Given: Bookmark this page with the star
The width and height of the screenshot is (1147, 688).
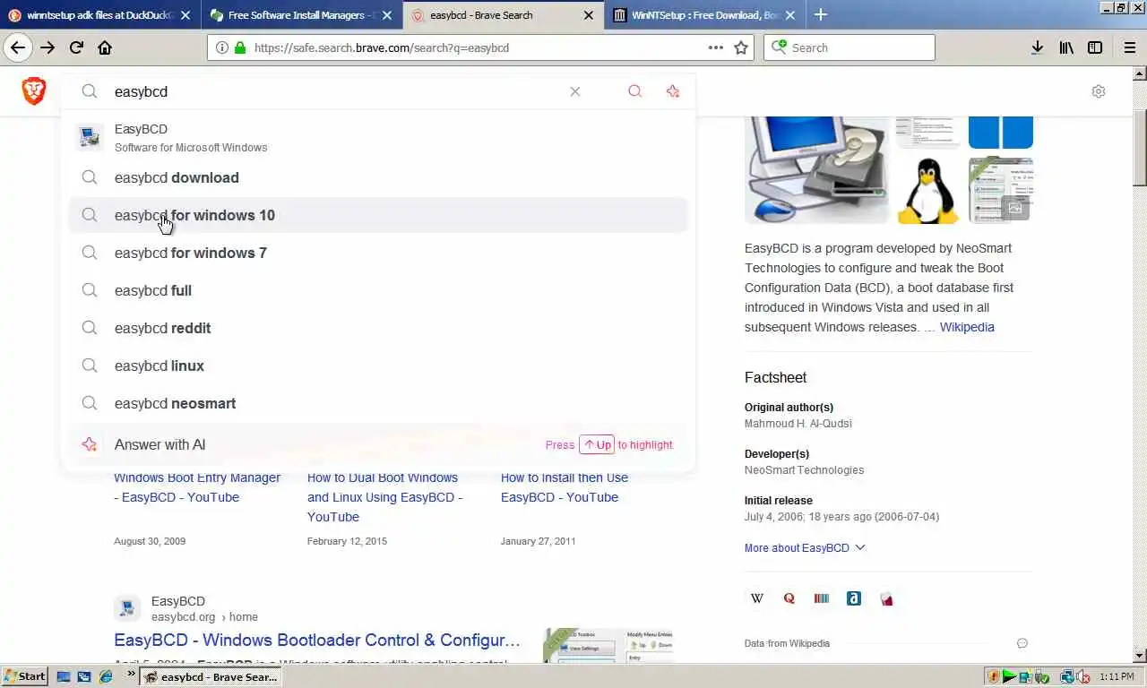Looking at the screenshot, I should 741,47.
